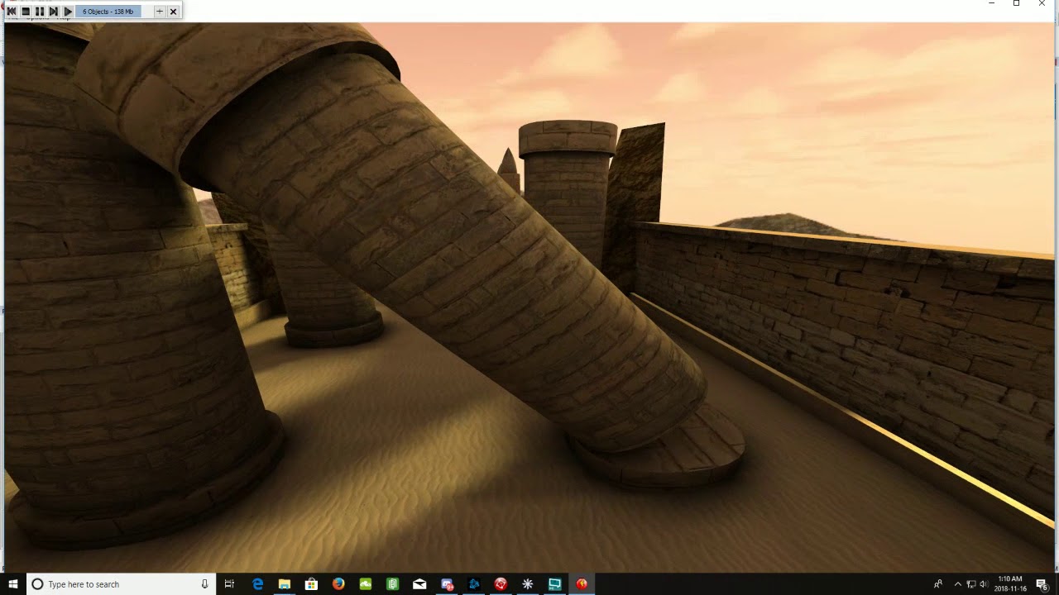This screenshot has width=1059, height=595.
Task: Open the blue 3D mesh app in taskbar
Action: pyautogui.click(x=473, y=584)
